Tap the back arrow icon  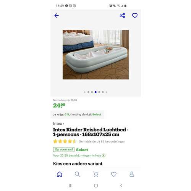coord(57,16)
